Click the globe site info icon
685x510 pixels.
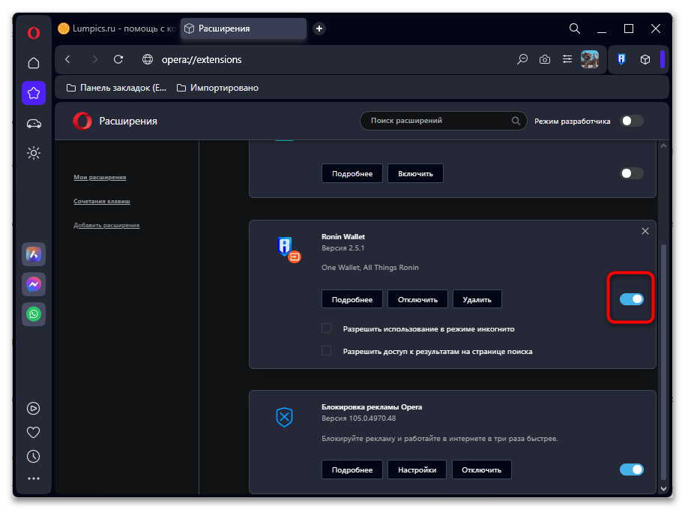[x=148, y=59]
